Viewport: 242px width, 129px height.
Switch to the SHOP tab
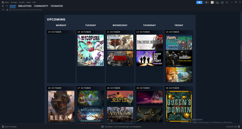[13, 6]
